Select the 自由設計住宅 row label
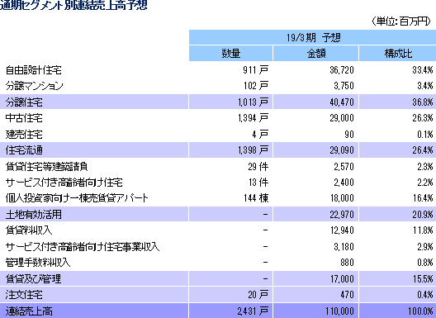 tap(33, 70)
